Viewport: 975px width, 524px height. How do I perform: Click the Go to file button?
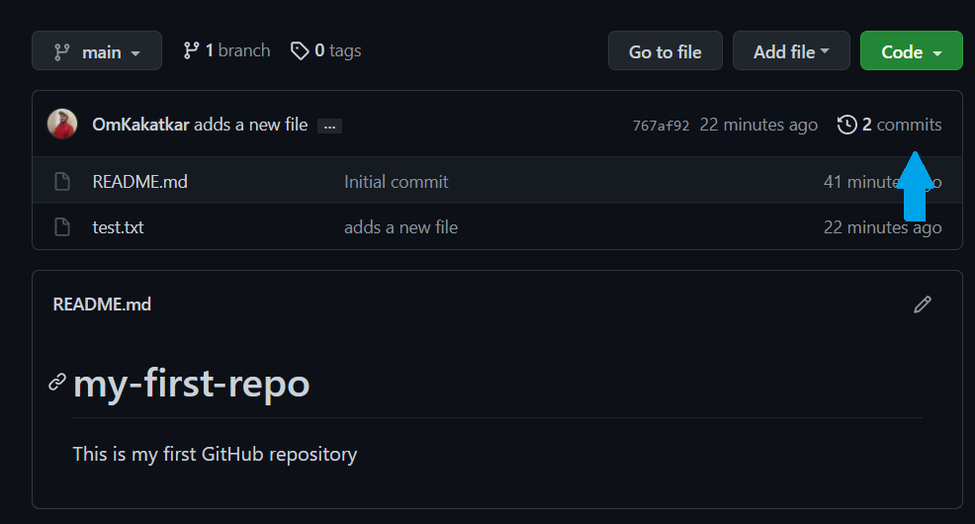coord(665,51)
